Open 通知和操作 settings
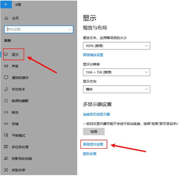Viewport: 183px width, 176px height. click(20, 78)
